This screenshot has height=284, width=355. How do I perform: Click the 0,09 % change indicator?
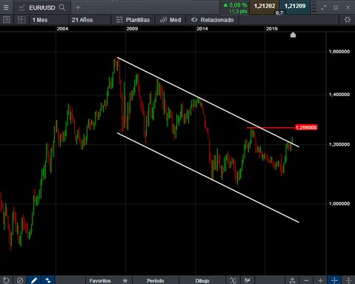click(x=235, y=5)
